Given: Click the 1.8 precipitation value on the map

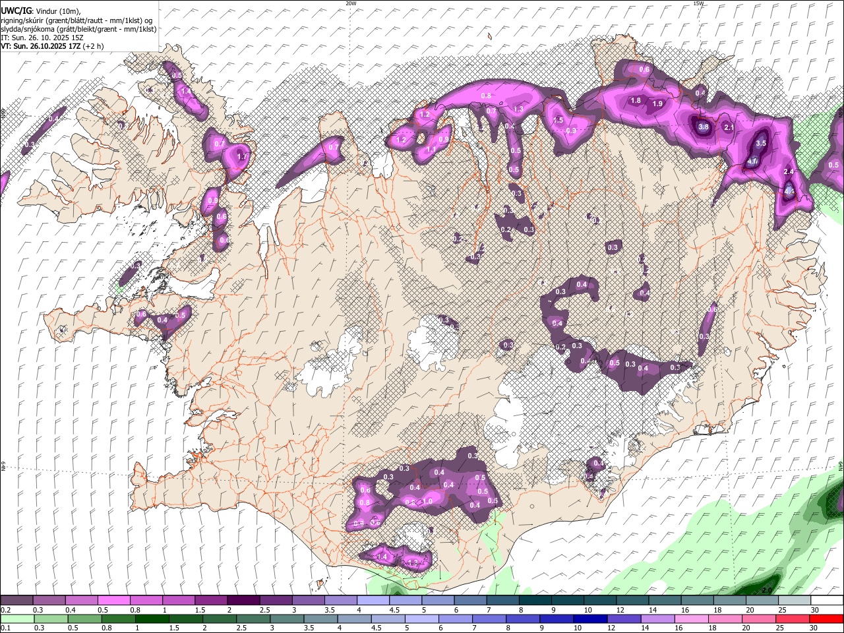Looking at the screenshot, I should click(636, 101).
